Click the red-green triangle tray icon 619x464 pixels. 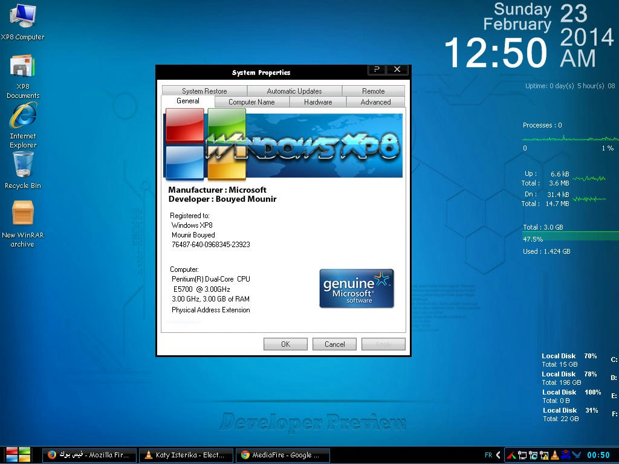pos(511,455)
